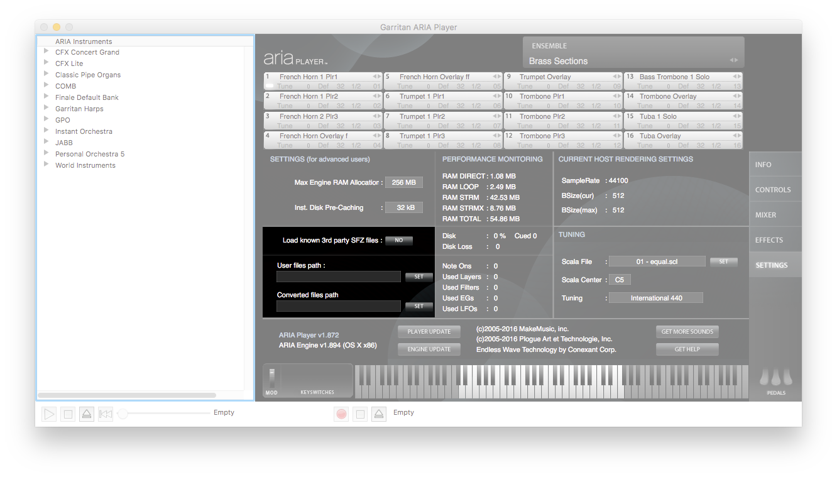Click the Pedals icon

(x=775, y=378)
